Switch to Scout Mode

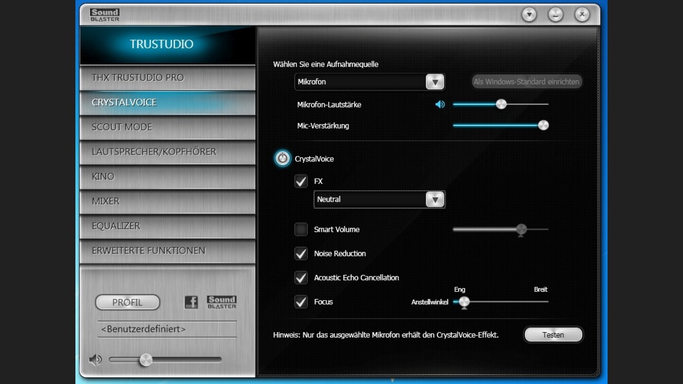(x=167, y=127)
